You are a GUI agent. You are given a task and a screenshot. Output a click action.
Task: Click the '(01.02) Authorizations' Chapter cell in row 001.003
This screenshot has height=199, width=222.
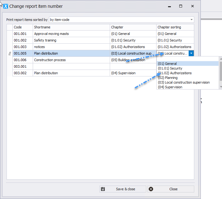click(133, 47)
